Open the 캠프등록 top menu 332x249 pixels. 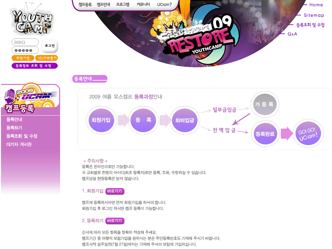85,4
